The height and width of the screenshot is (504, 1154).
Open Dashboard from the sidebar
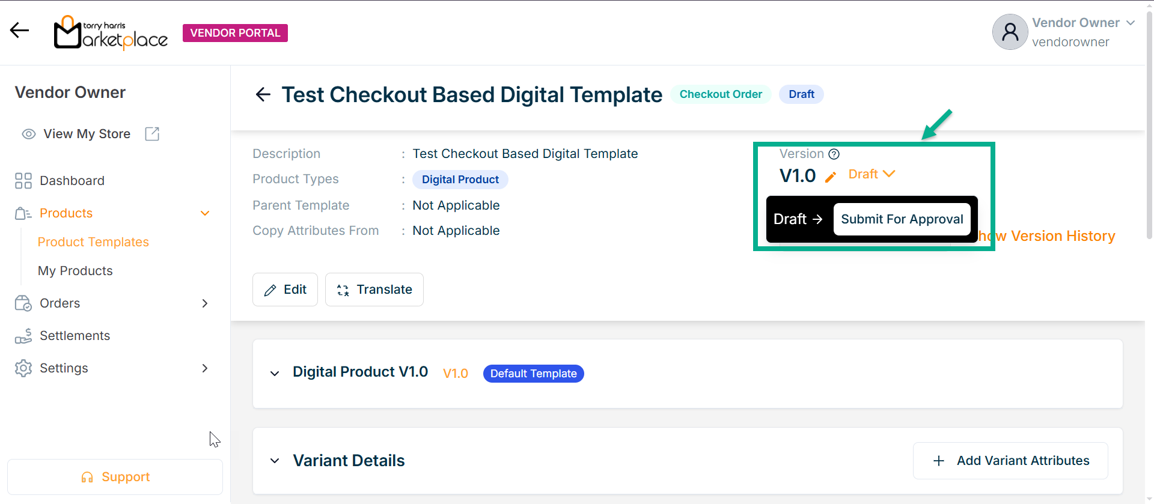click(x=72, y=181)
